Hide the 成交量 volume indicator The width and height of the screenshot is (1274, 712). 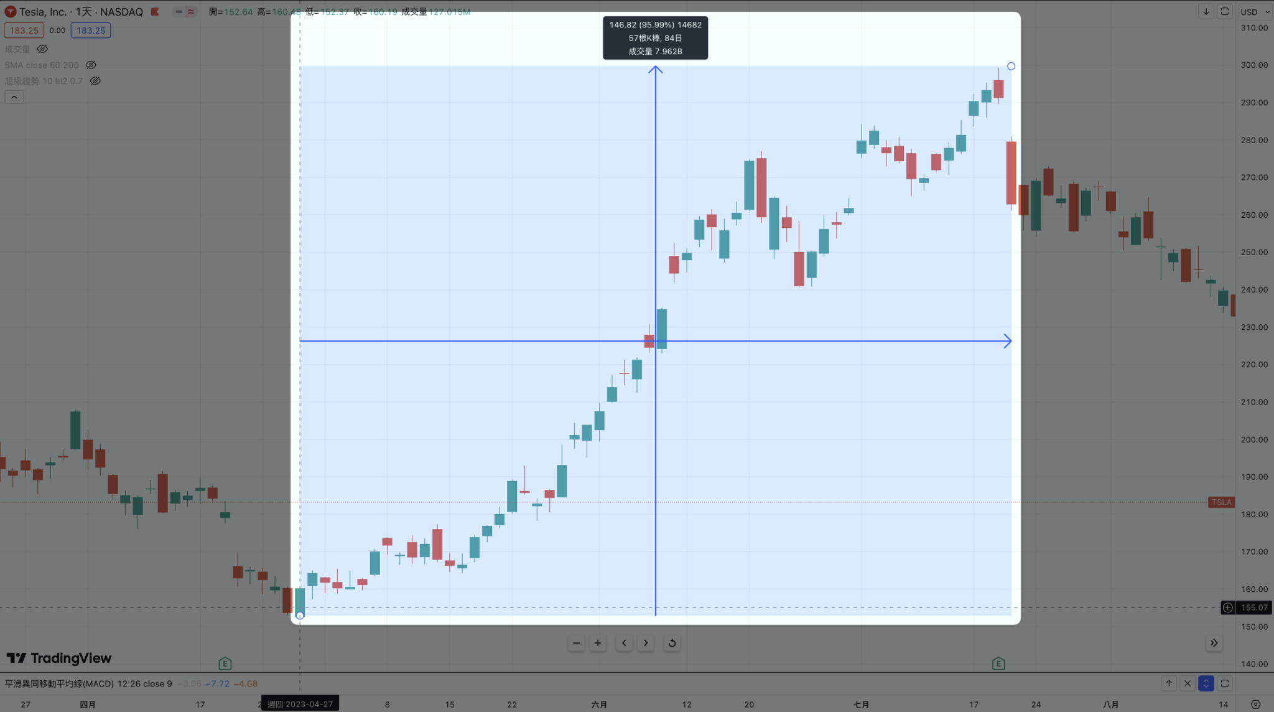click(42, 48)
